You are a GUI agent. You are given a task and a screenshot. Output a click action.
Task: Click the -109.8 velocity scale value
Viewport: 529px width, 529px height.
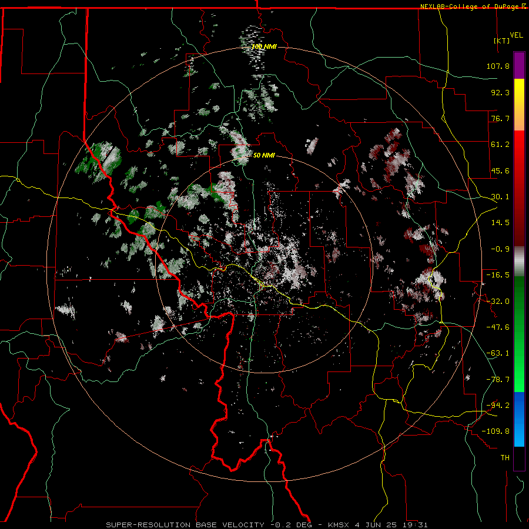496,431
